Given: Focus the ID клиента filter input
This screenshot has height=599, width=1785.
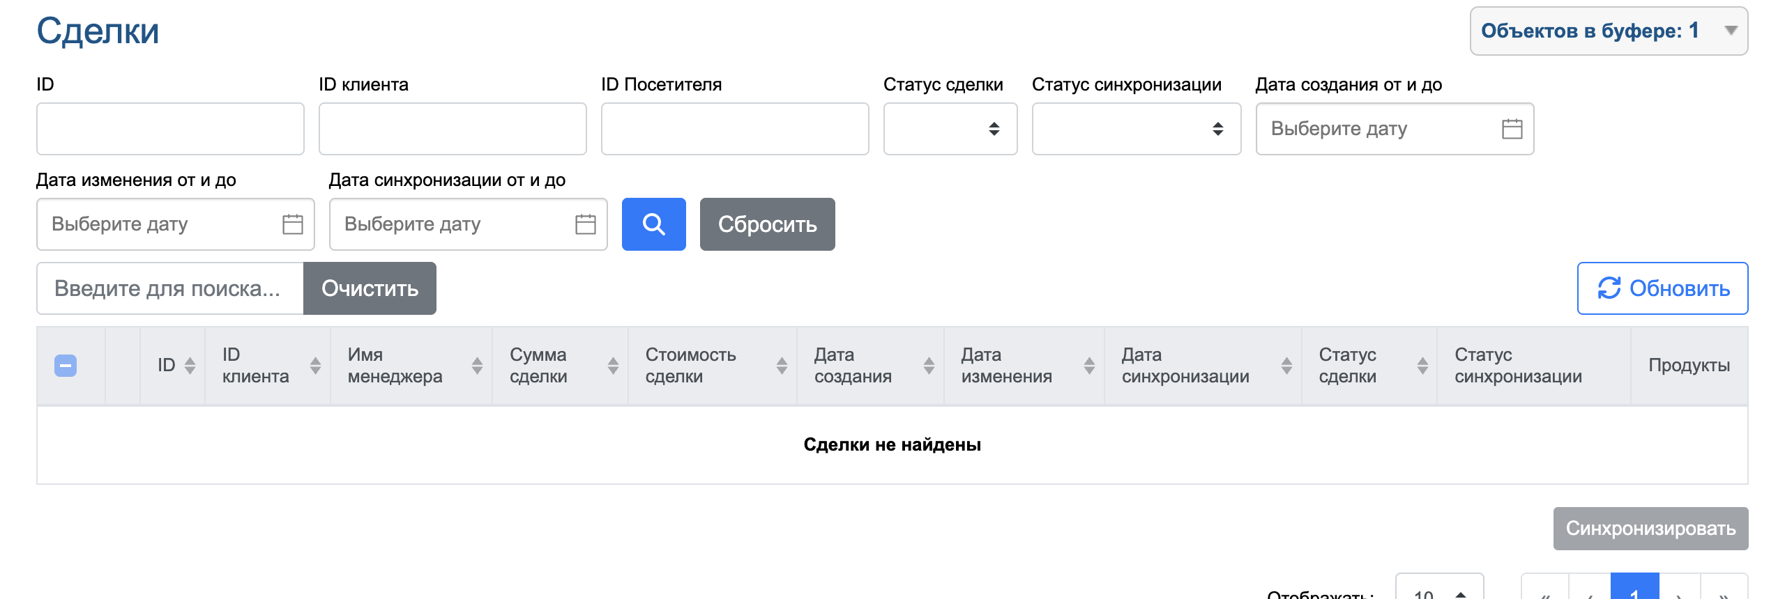Looking at the screenshot, I should (x=453, y=129).
